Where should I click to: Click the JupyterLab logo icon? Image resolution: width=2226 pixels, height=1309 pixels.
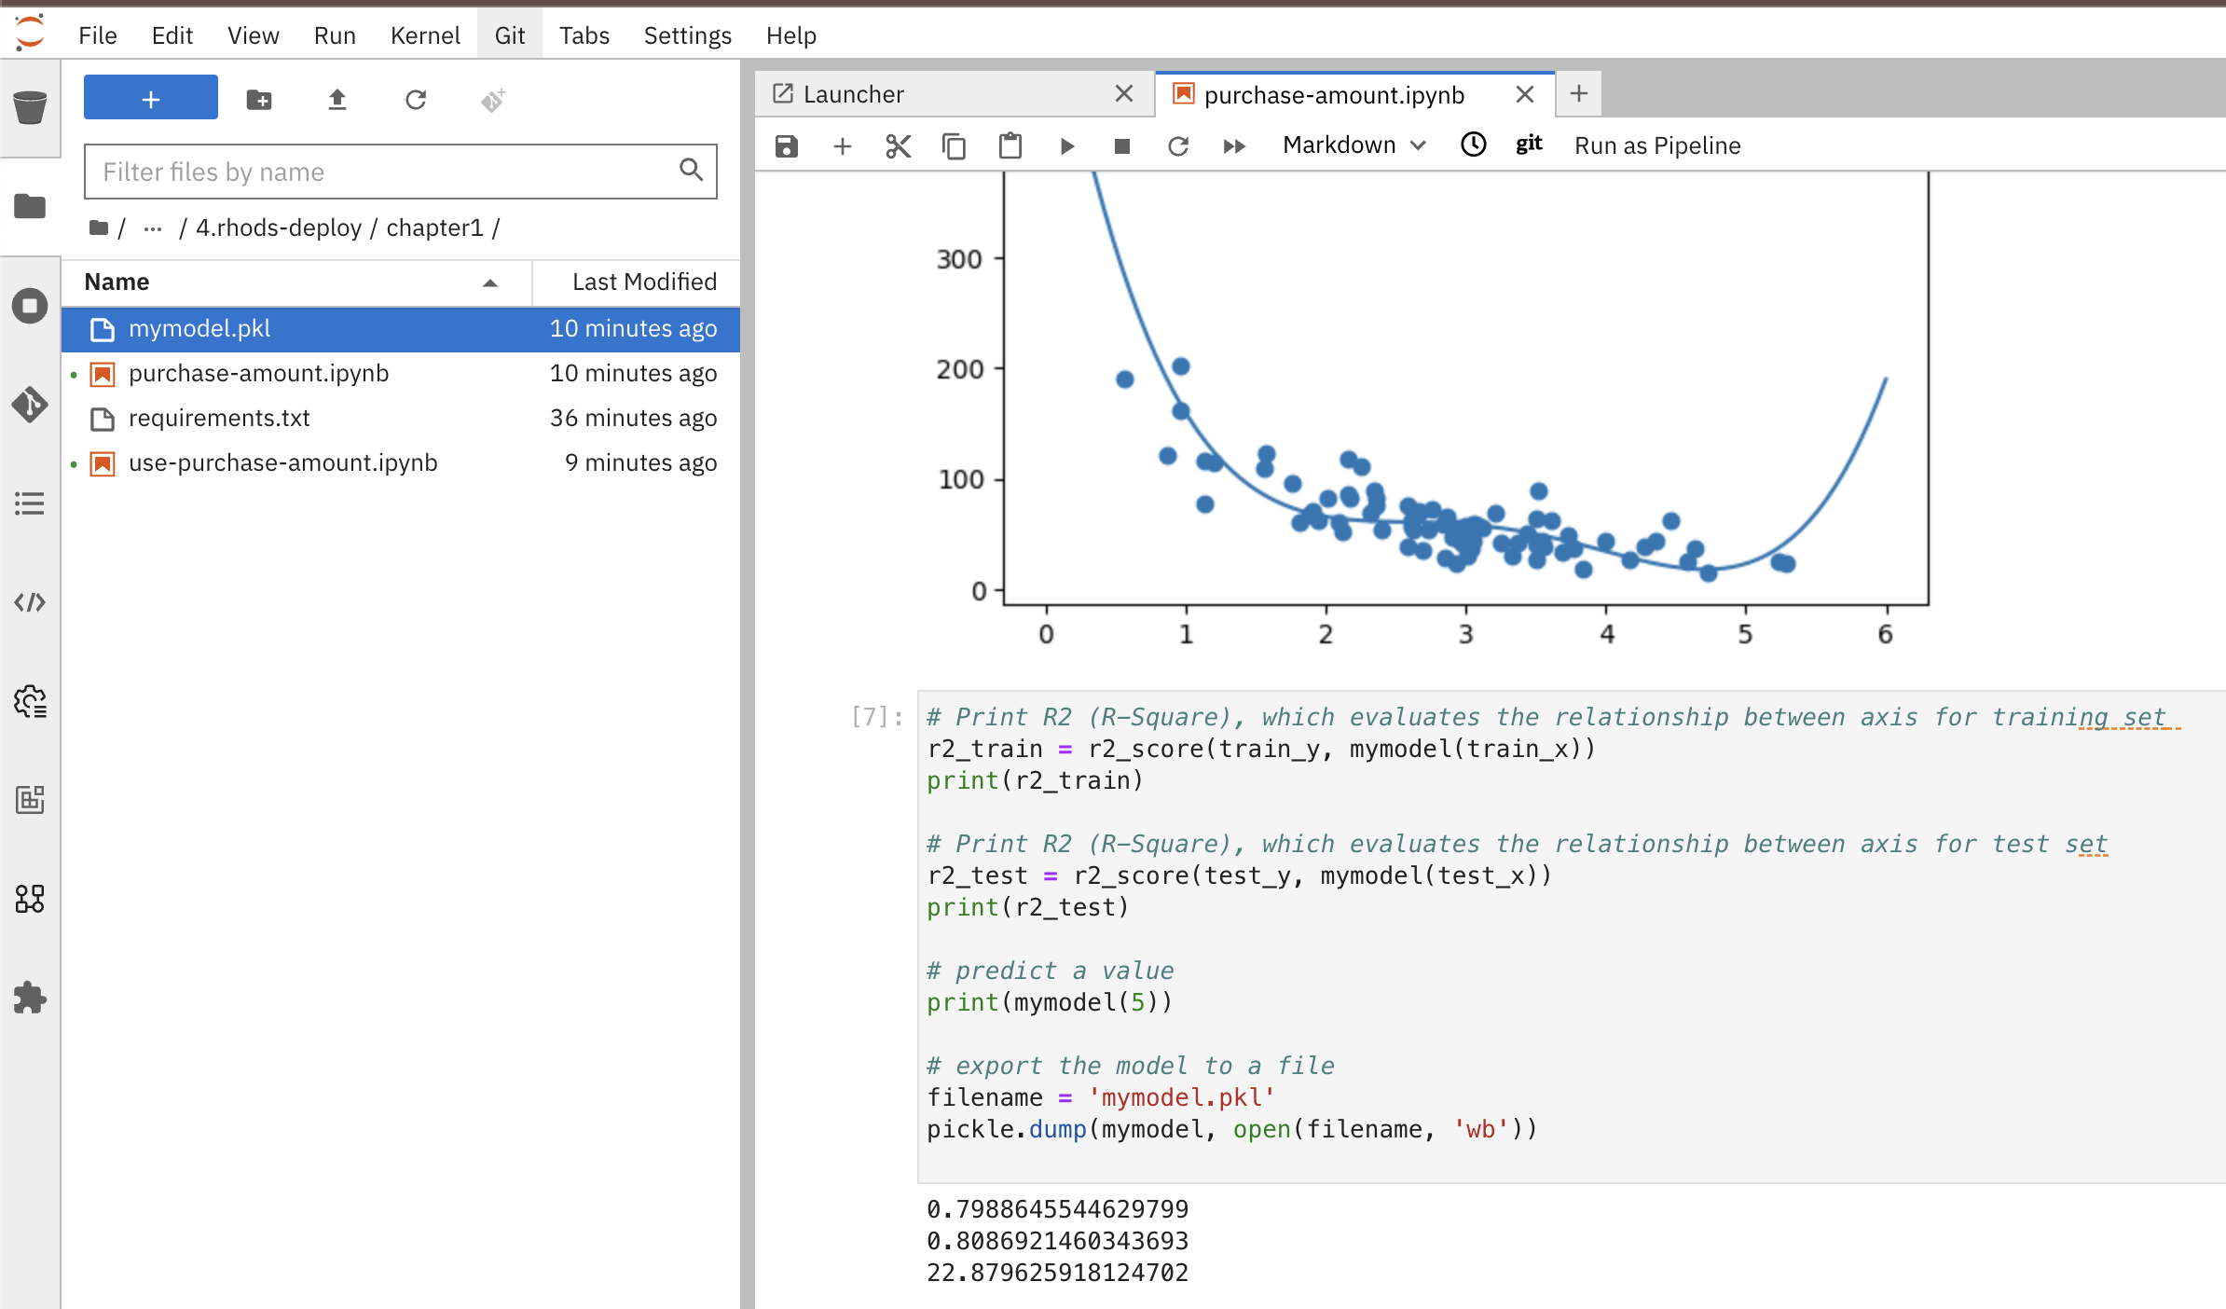(30, 34)
